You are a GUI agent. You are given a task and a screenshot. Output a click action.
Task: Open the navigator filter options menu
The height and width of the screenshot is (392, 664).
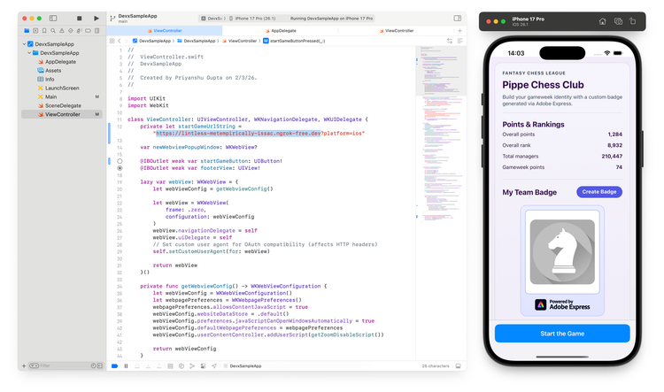point(34,365)
